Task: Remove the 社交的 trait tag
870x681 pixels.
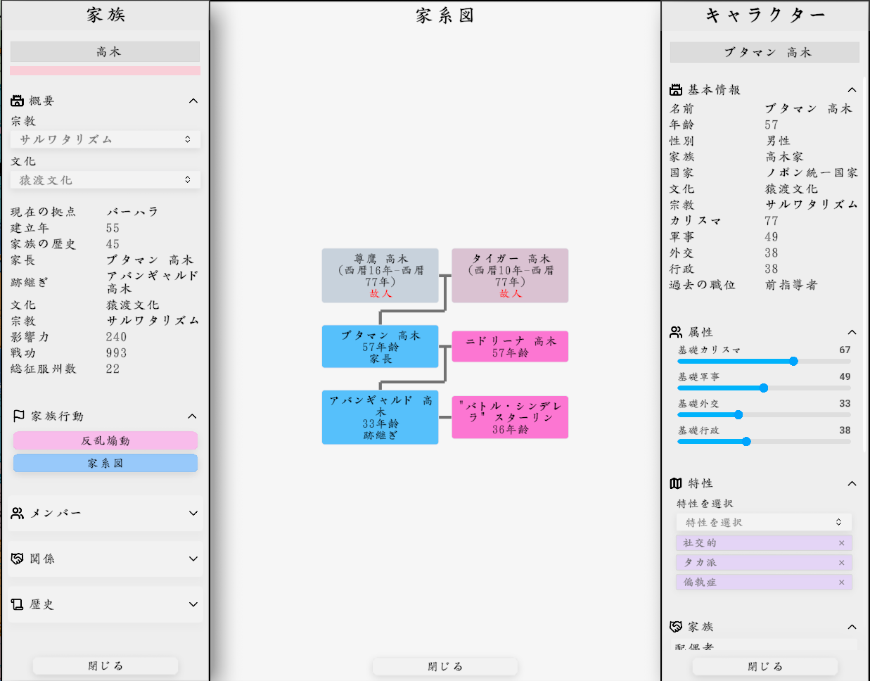Action: click(841, 543)
